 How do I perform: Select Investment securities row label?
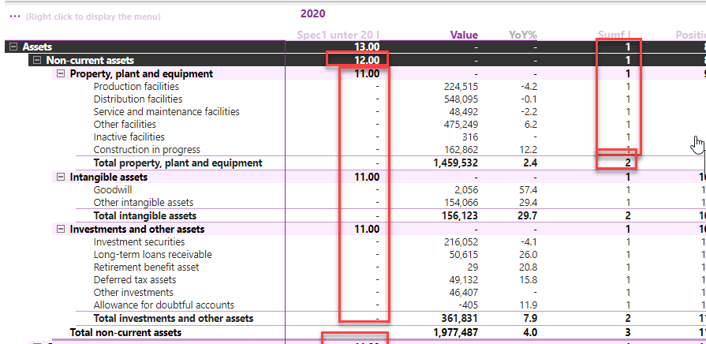click(139, 242)
